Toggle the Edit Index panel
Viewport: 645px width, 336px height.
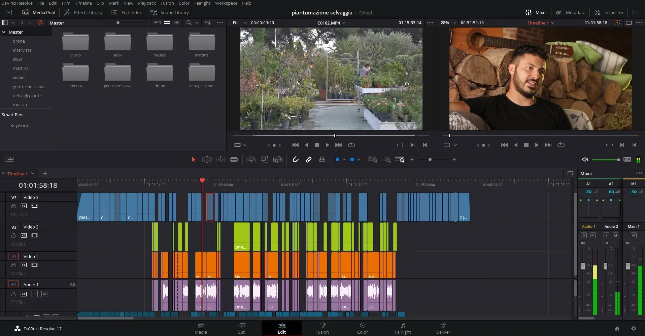point(127,12)
